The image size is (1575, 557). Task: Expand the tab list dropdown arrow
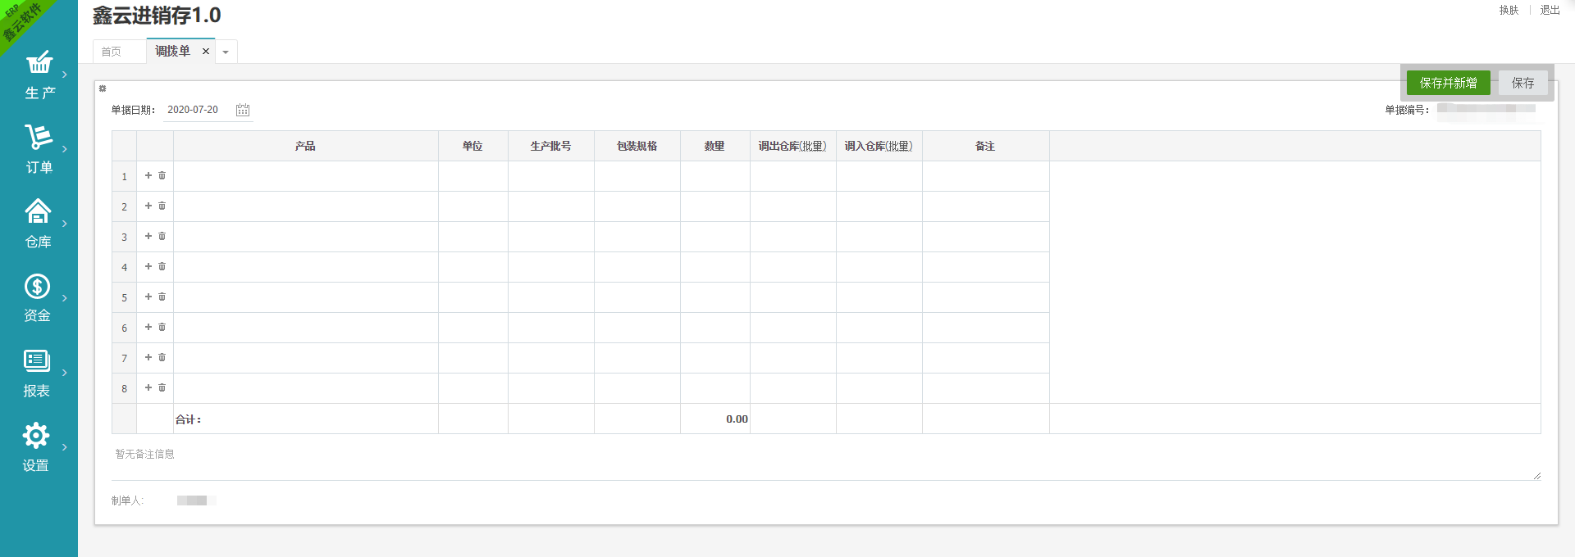click(x=226, y=52)
